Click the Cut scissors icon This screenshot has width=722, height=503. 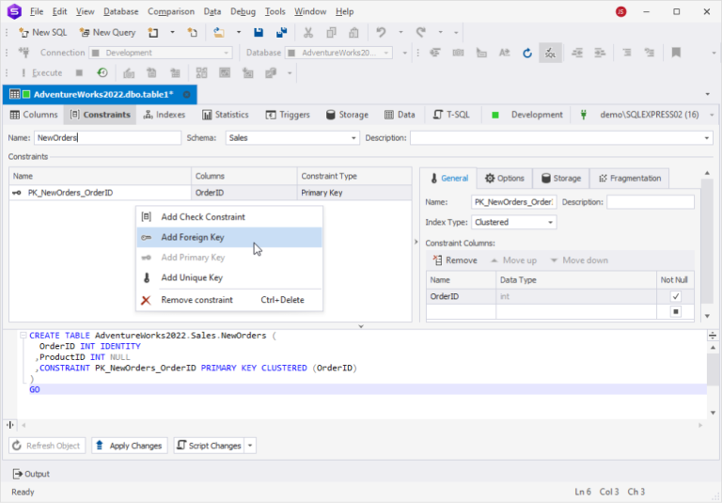307,32
